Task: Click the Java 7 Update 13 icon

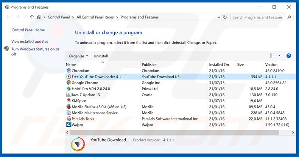Action: pos(69,94)
